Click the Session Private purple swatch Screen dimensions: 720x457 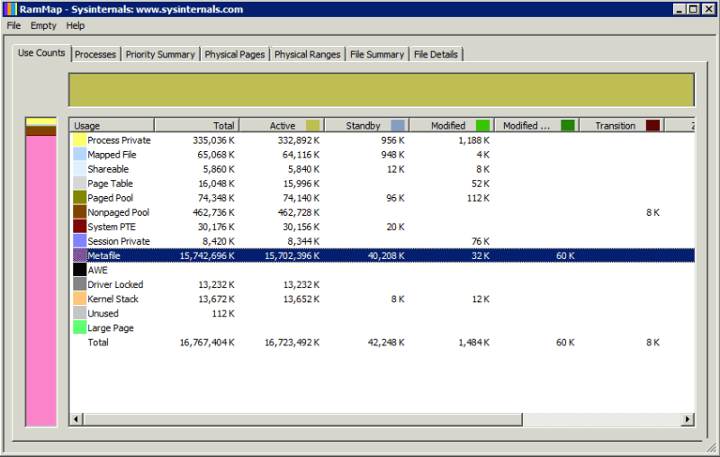coord(80,241)
